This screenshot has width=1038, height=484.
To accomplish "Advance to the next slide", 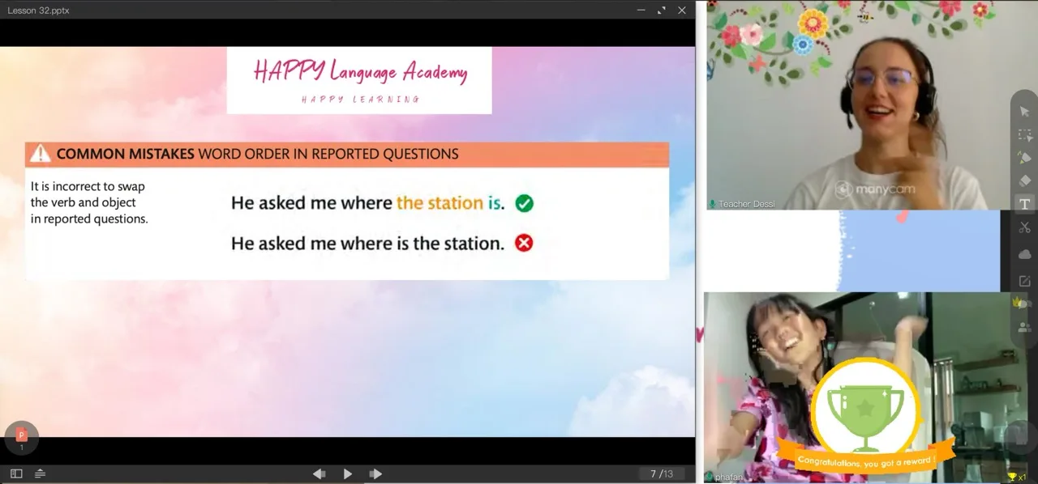I will pyautogui.click(x=375, y=473).
